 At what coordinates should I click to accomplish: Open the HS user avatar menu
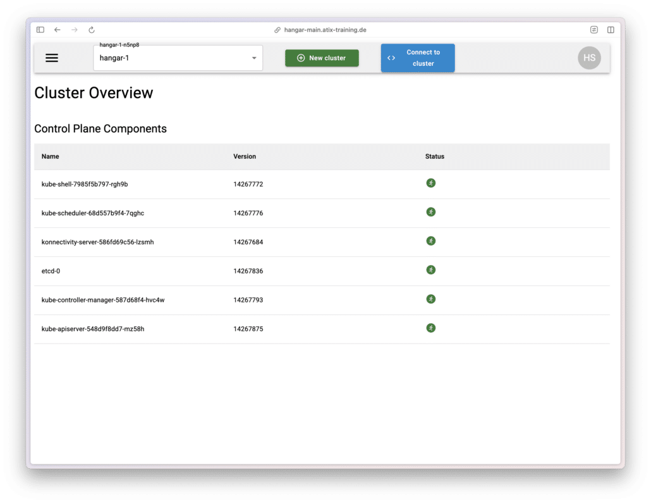click(x=589, y=58)
